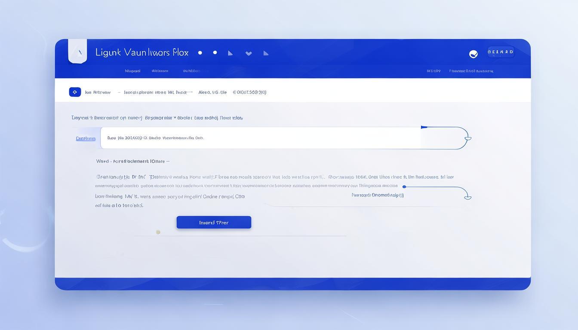The width and height of the screenshot is (578, 330).
Task: Click the lower curved arrow end near paragraph
Action: click(x=467, y=197)
